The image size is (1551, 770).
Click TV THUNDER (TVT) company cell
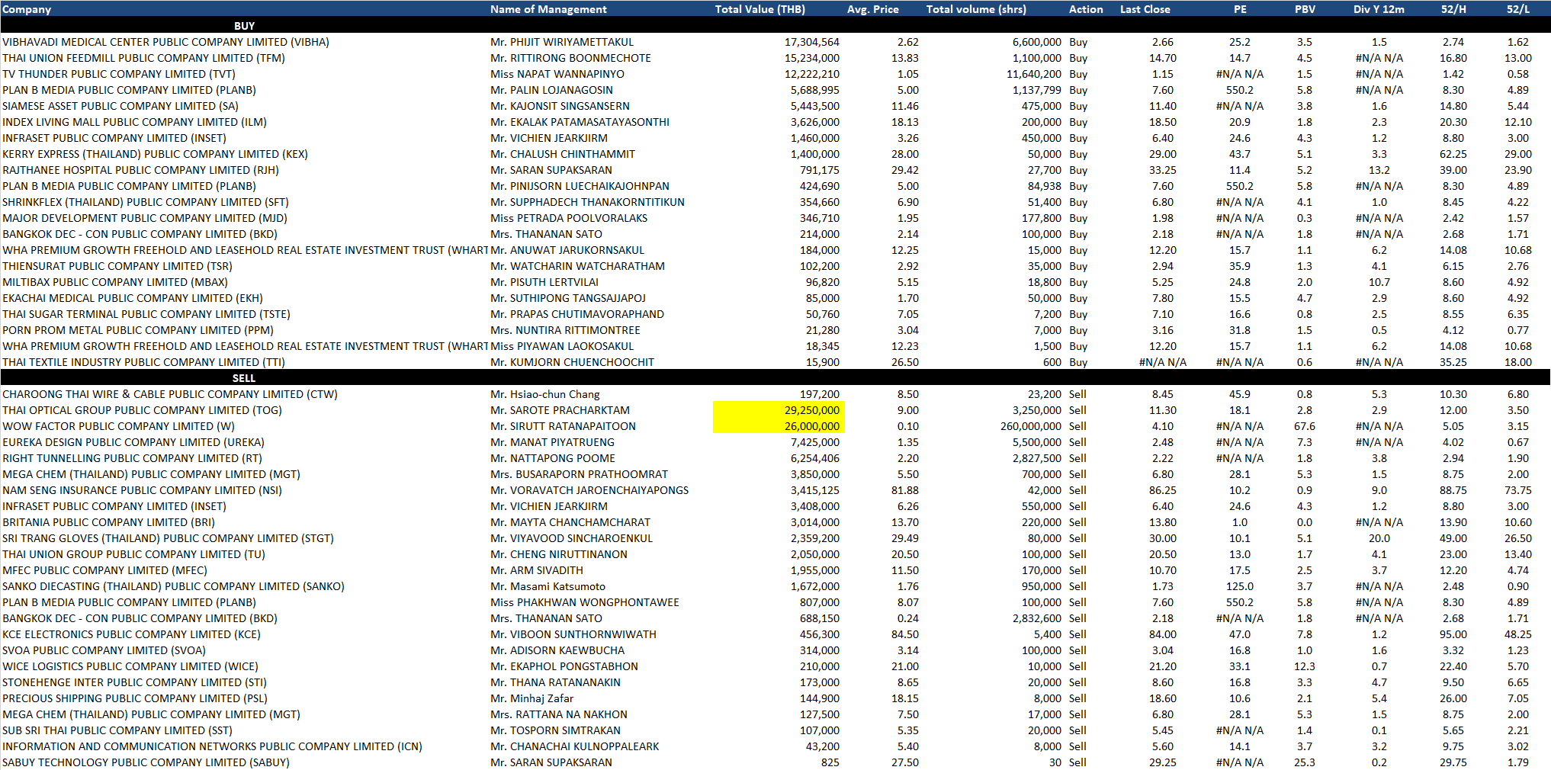coord(119,74)
